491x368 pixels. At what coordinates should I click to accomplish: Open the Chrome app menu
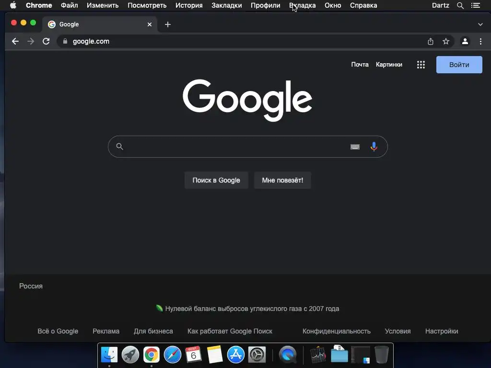click(39, 5)
